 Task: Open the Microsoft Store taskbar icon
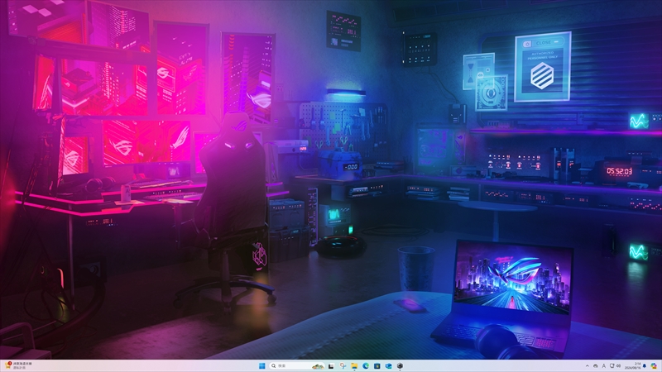377,365
